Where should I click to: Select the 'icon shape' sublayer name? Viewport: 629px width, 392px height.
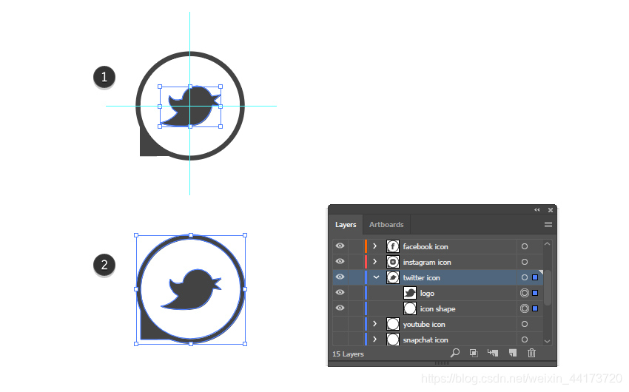click(437, 309)
